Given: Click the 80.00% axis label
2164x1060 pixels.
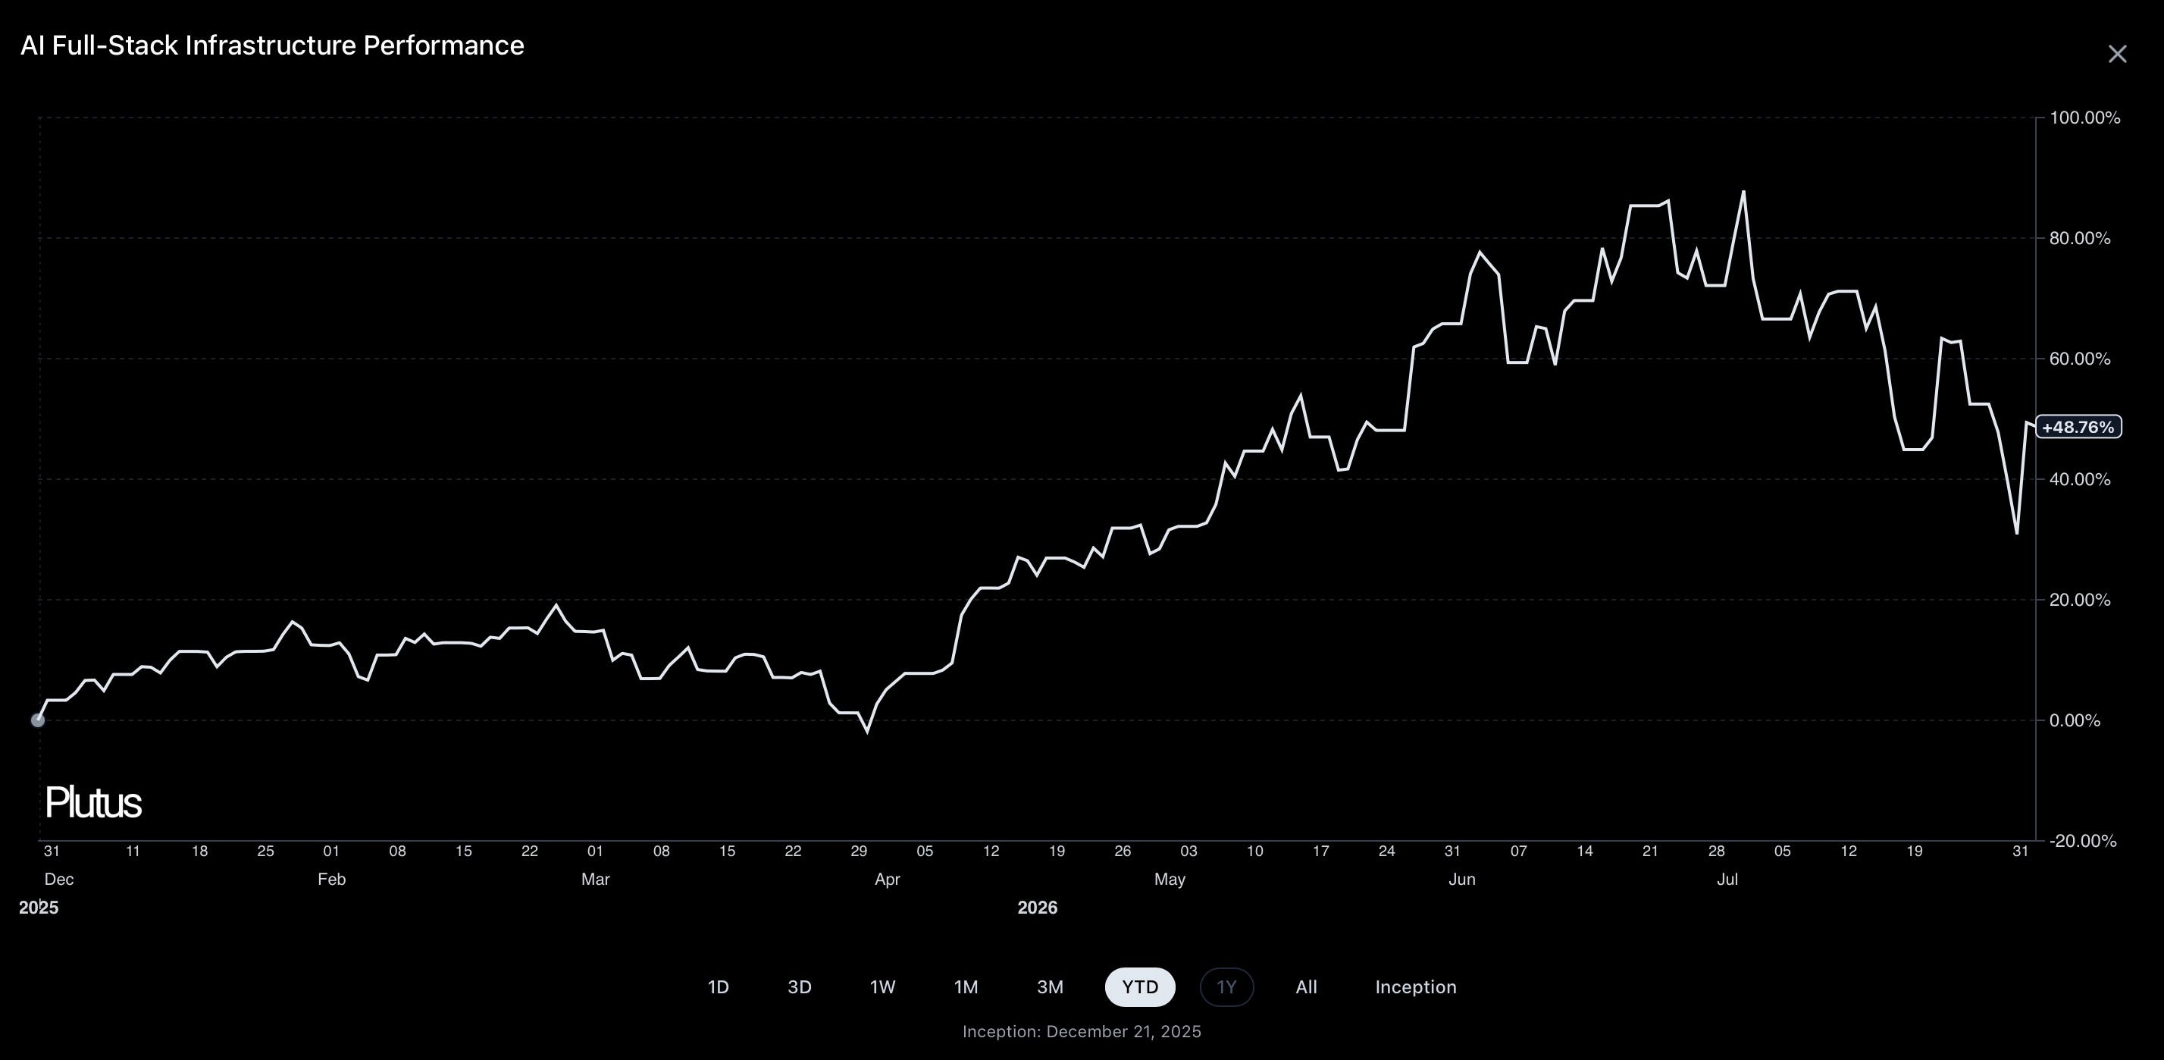Looking at the screenshot, I should tap(2080, 238).
